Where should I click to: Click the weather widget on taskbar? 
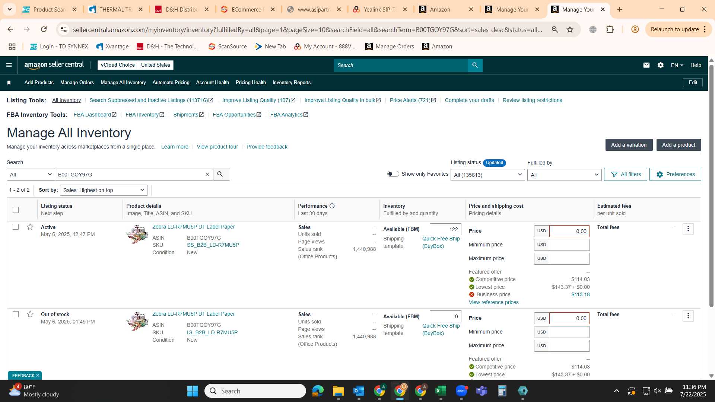point(34,391)
